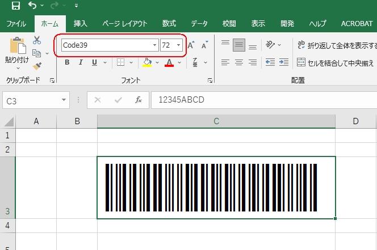Open the 開発 tab
Screen dimensions: 377x250
pos(287,24)
